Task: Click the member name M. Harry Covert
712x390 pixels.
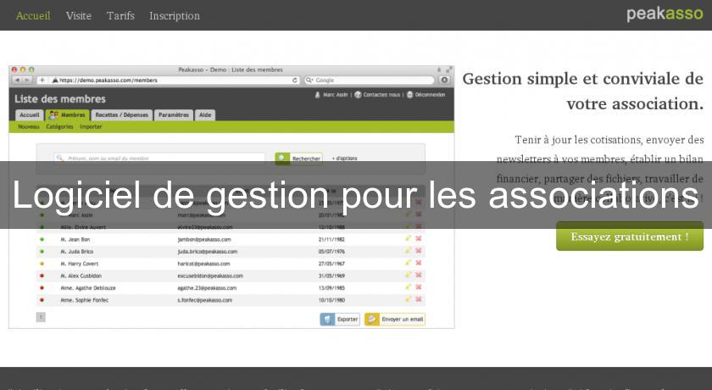Action: (80, 264)
